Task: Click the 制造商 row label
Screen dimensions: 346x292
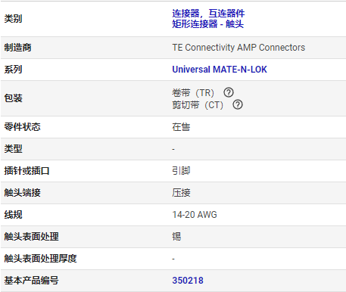Action: coord(17,48)
